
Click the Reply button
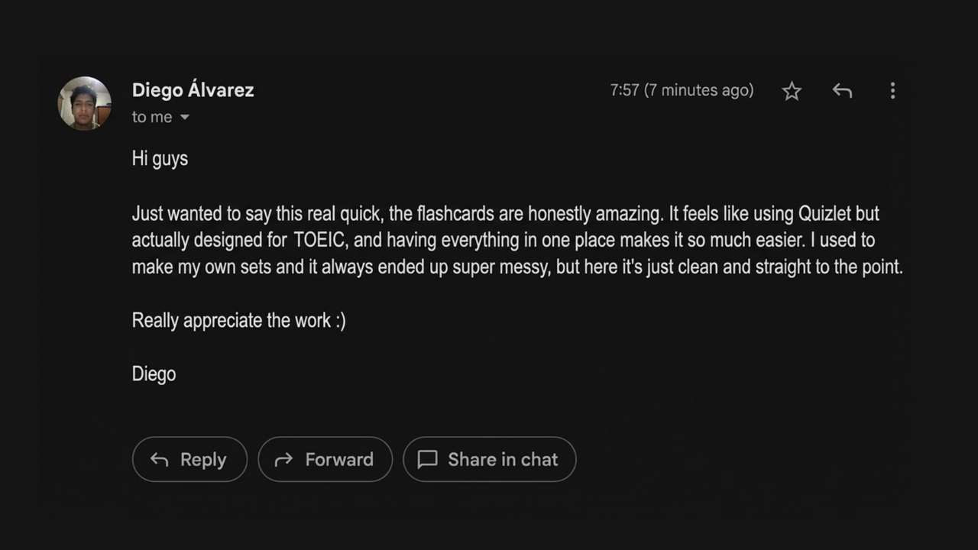tap(189, 459)
